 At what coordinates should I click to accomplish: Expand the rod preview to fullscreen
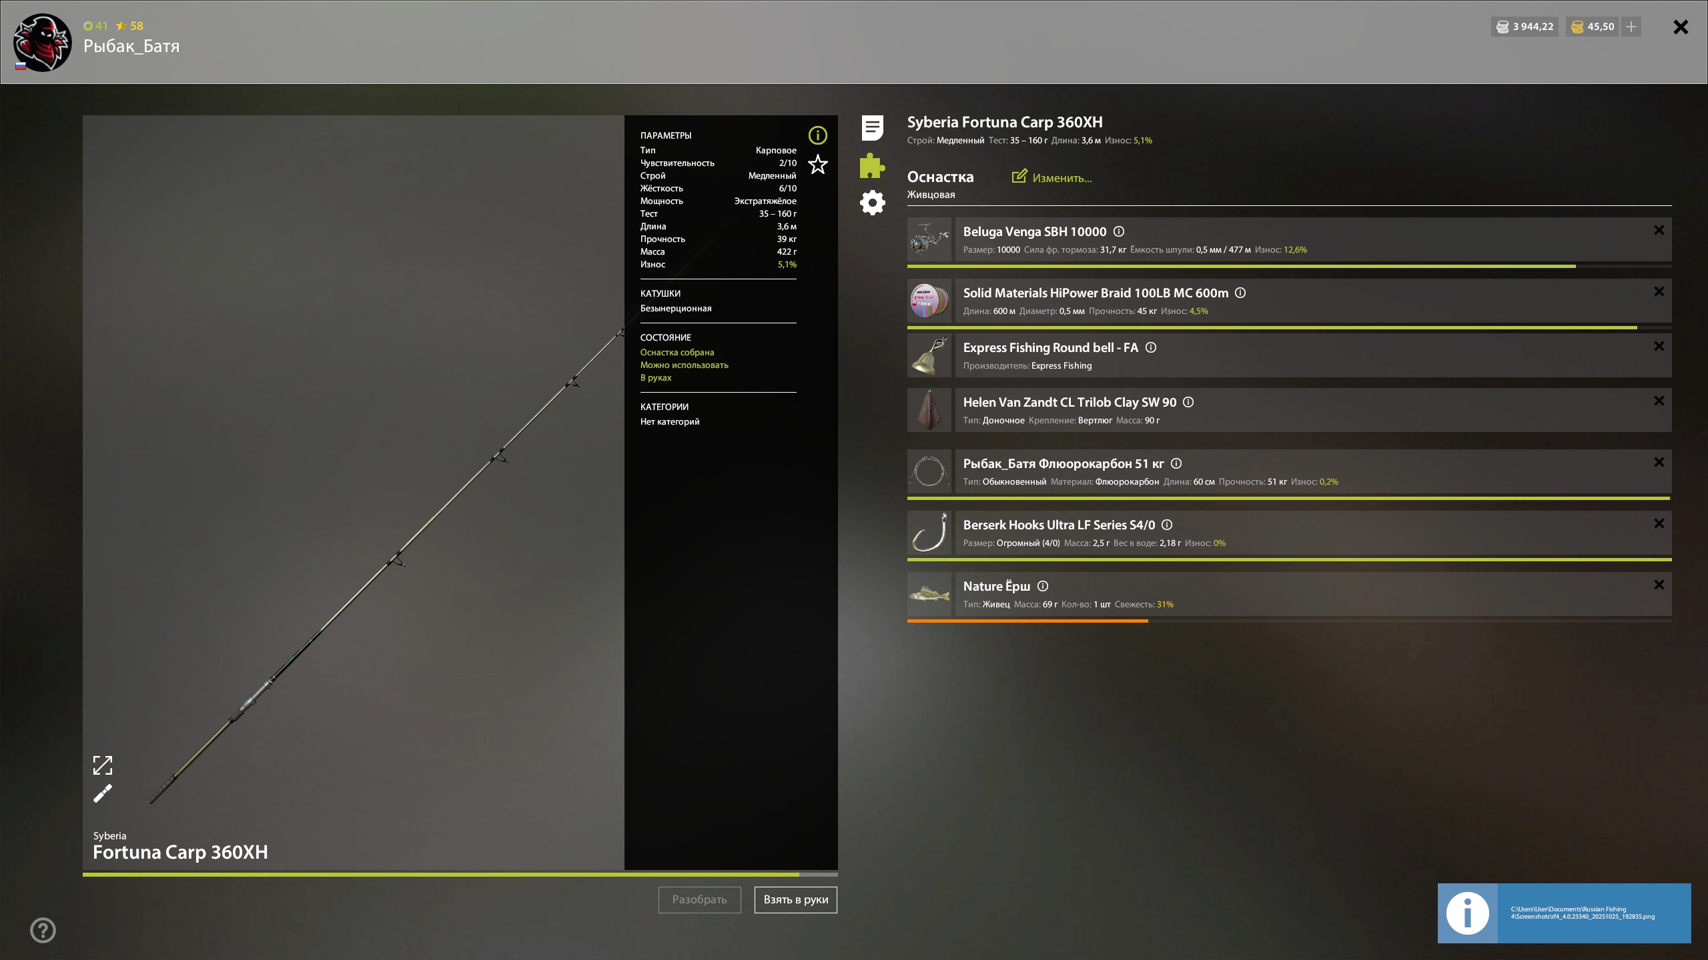103,765
